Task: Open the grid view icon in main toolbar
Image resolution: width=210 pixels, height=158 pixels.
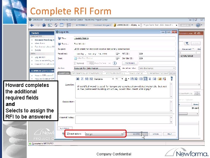Action: tap(62, 25)
